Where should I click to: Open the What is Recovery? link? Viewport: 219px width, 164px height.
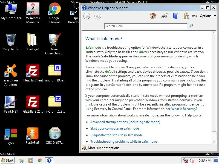pos(184,109)
